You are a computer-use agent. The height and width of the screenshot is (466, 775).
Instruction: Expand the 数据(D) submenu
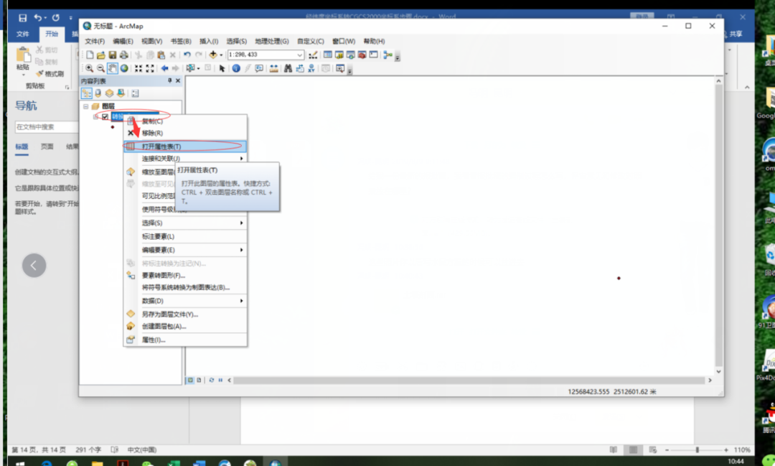coord(187,301)
